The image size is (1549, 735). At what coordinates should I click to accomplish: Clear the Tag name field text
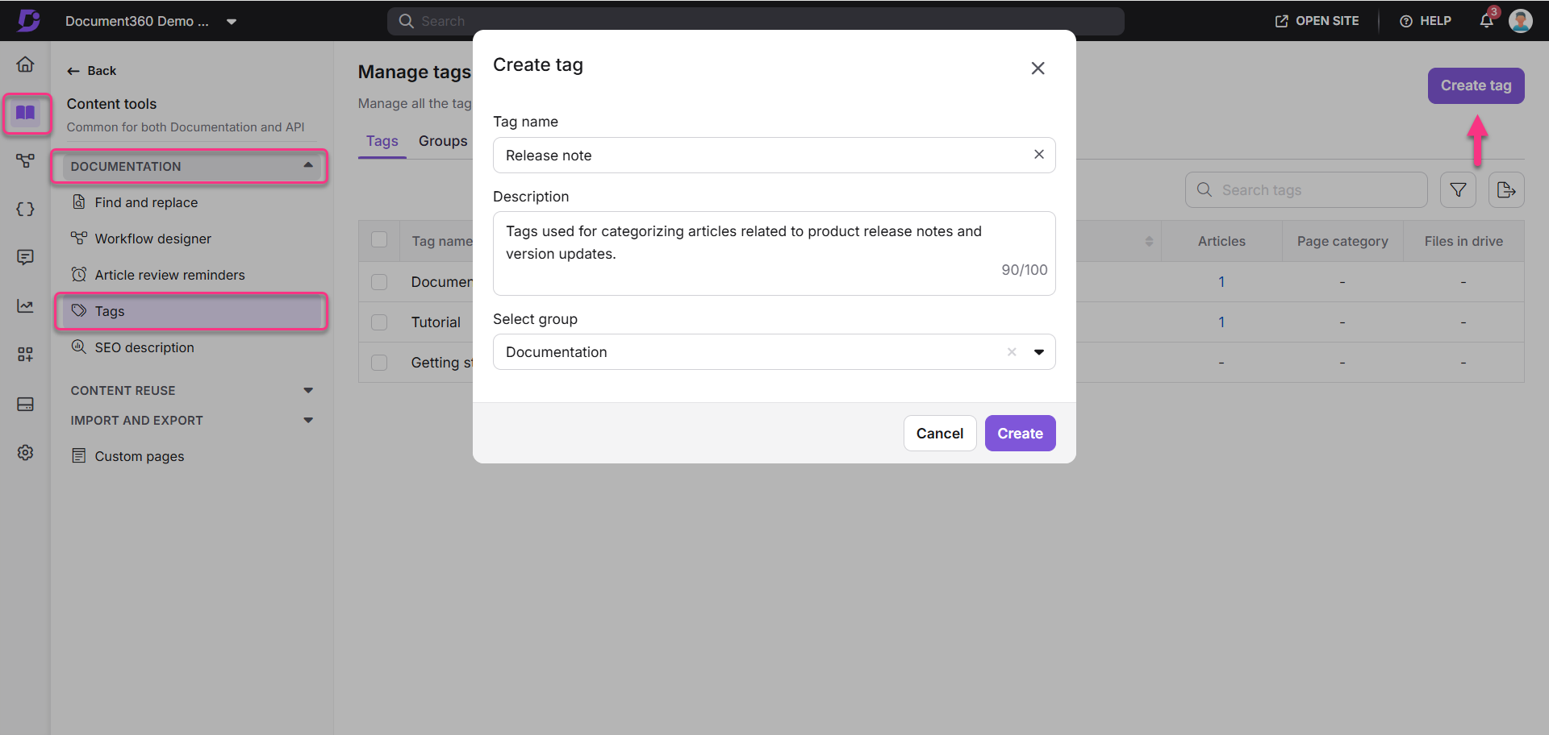[x=1038, y=155]
